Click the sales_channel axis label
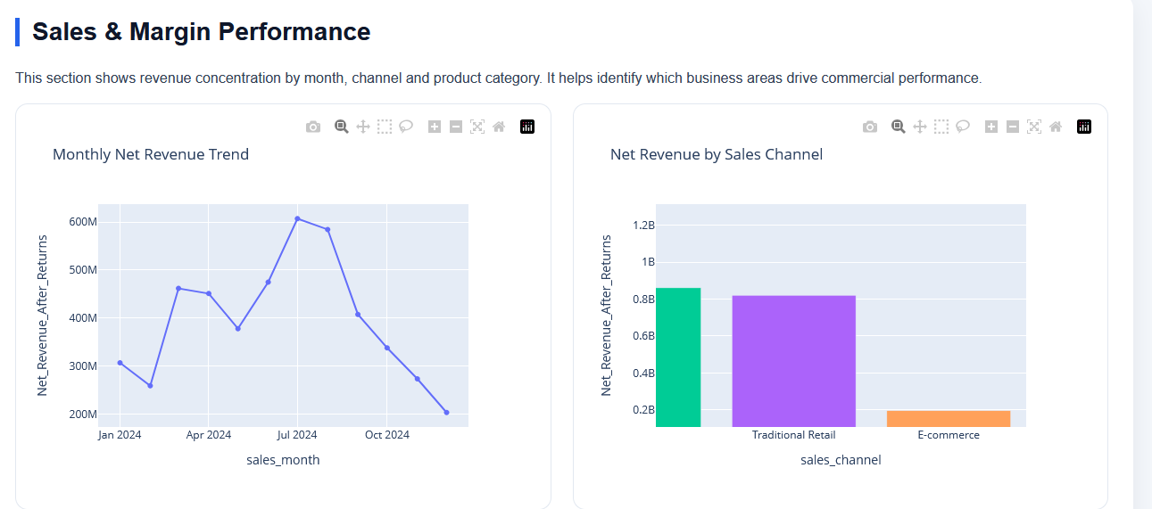1152x509 pixels. pos(841,460)
